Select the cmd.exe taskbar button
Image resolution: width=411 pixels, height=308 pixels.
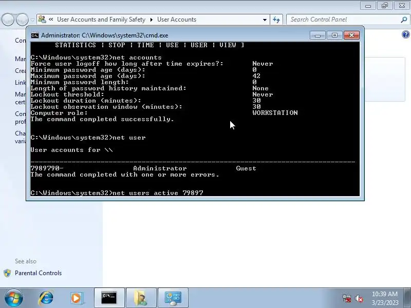pyautogui.click(x=109, y=298)
